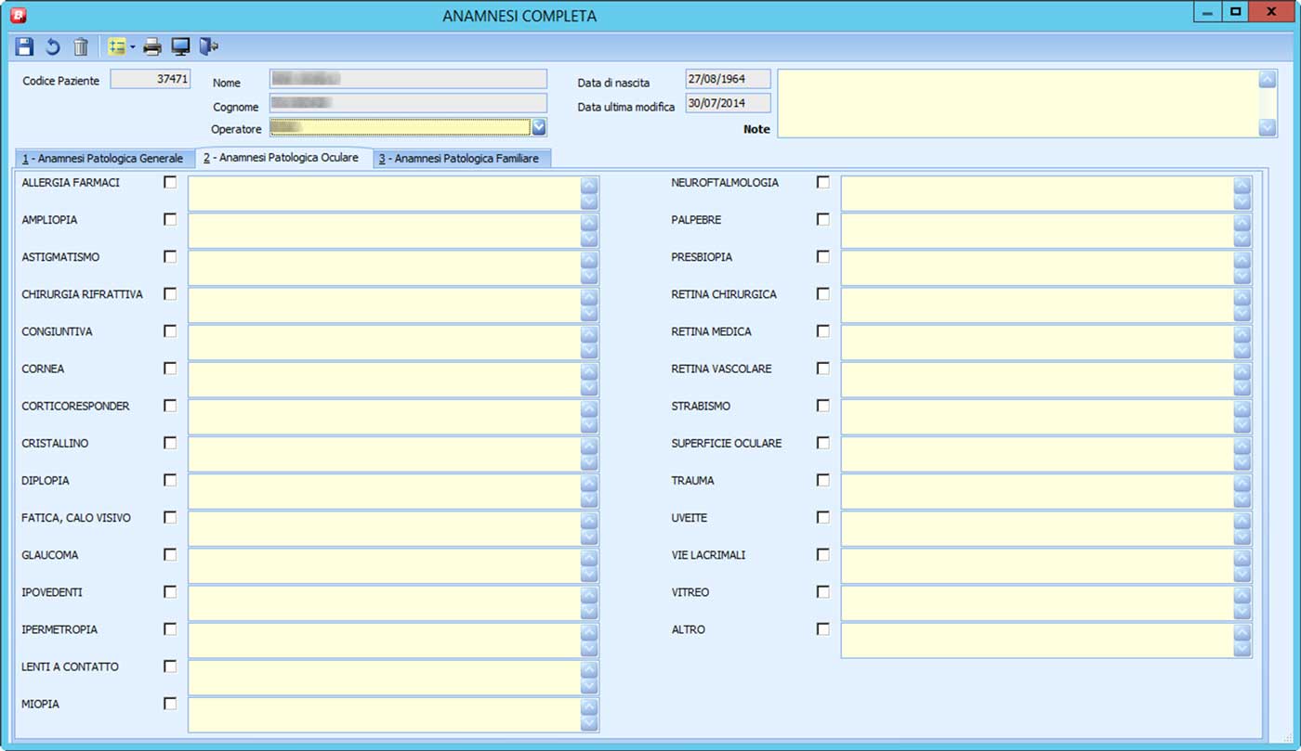Click the Undo arrow toolbar icon
This screenshot has width=1301, height=751.
[x=53, y=46]
